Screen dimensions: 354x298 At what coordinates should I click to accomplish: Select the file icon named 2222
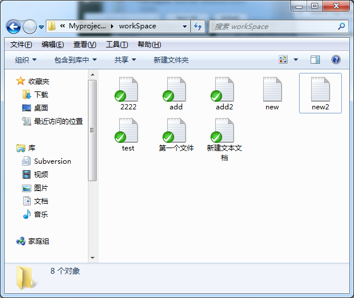(x=128, y=89)
